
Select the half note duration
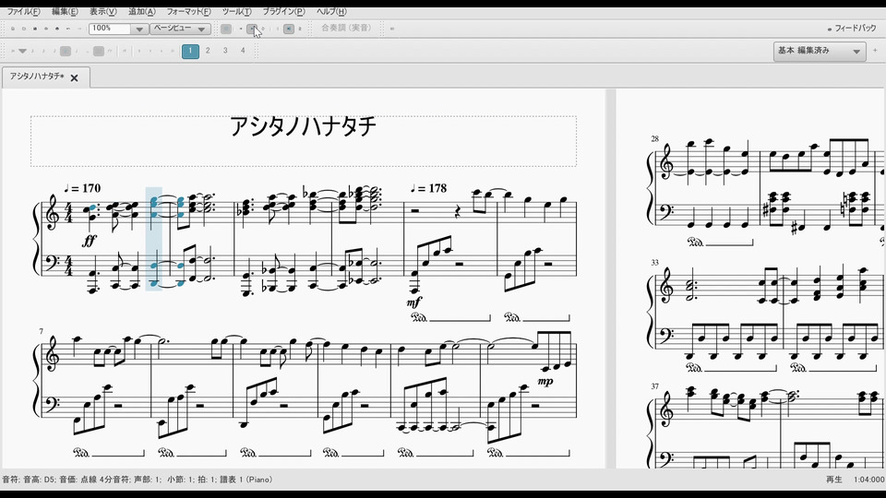[77, 51]
